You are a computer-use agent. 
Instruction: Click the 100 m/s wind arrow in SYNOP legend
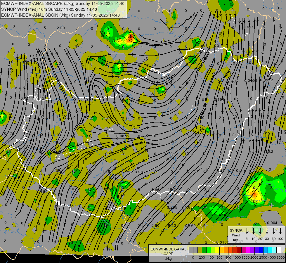click(280, 231)
